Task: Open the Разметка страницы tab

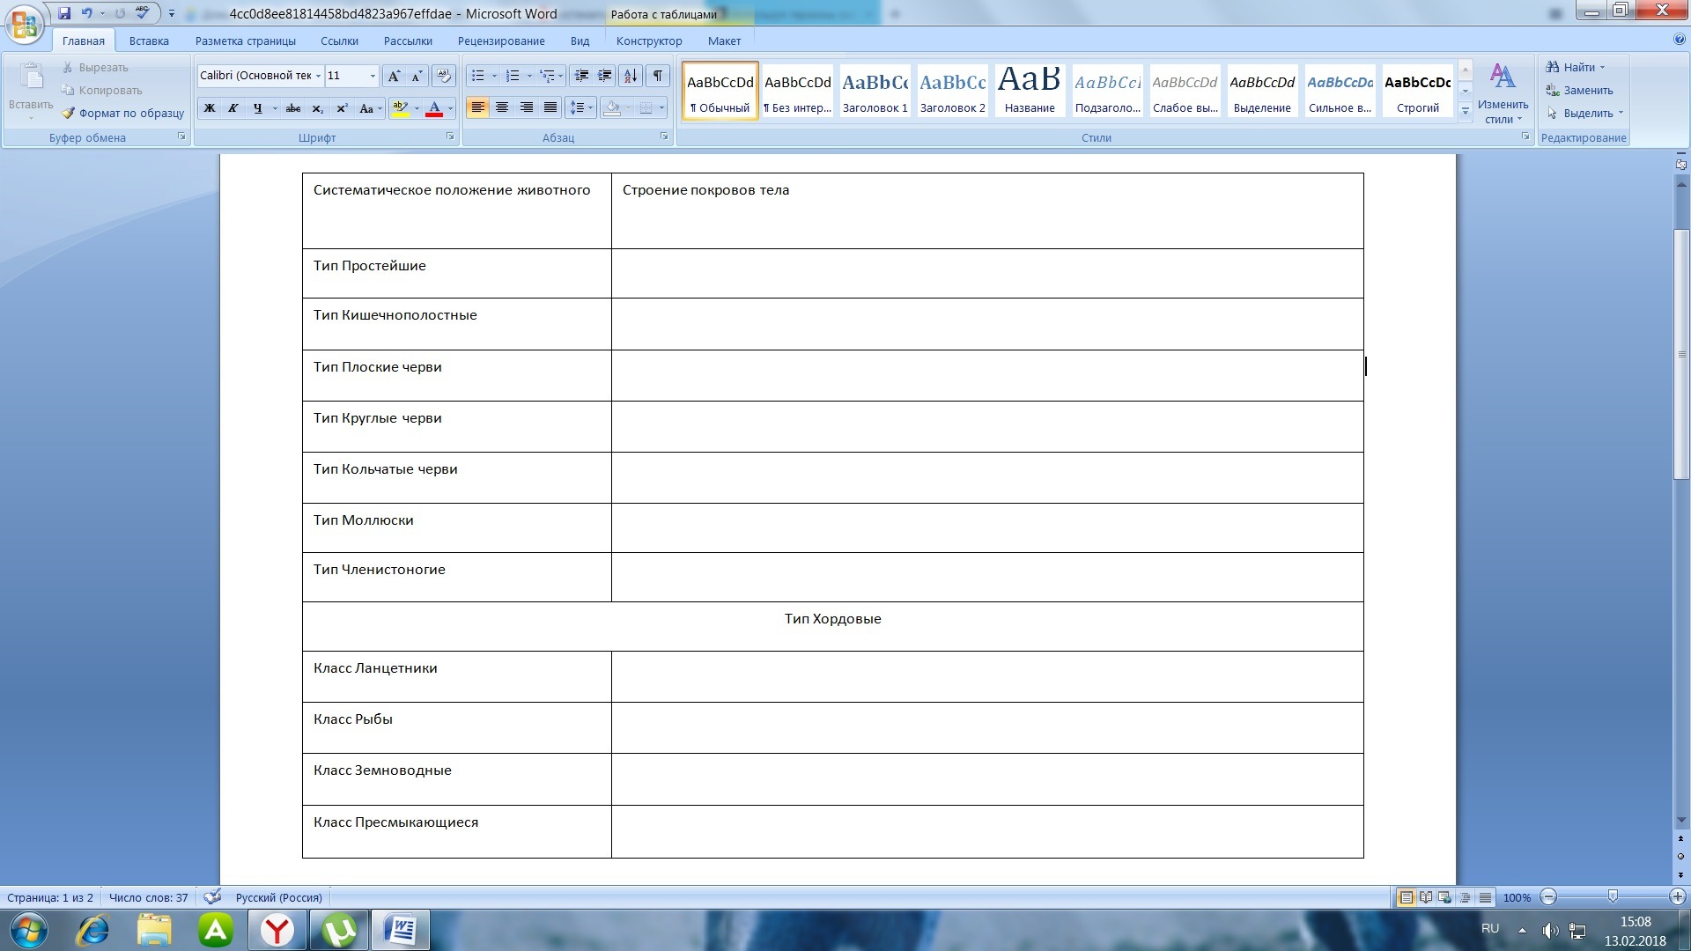Action: click(245, 41)
